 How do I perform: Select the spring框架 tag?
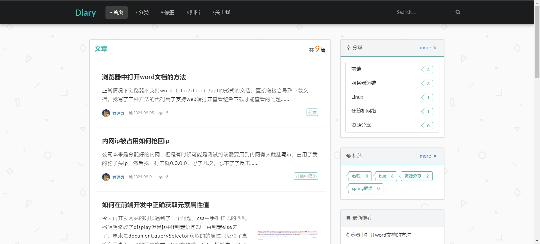tap(365, 188)
